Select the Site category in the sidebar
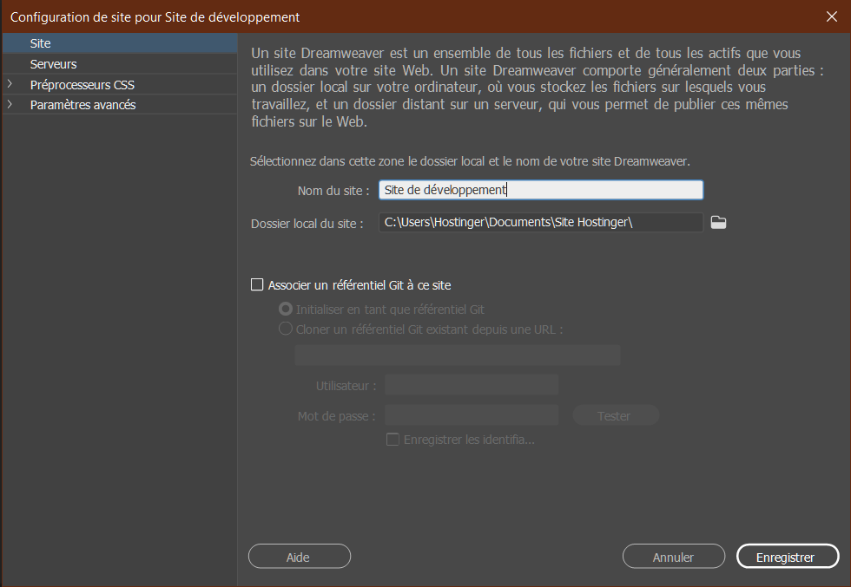Viewport: 851px width, 587px height. [40, 42]
